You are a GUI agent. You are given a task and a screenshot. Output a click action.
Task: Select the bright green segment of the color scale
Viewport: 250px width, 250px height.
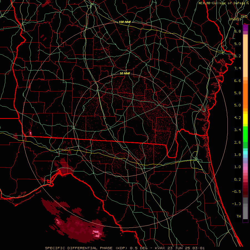pyautogui.click(x=245, y=134)
